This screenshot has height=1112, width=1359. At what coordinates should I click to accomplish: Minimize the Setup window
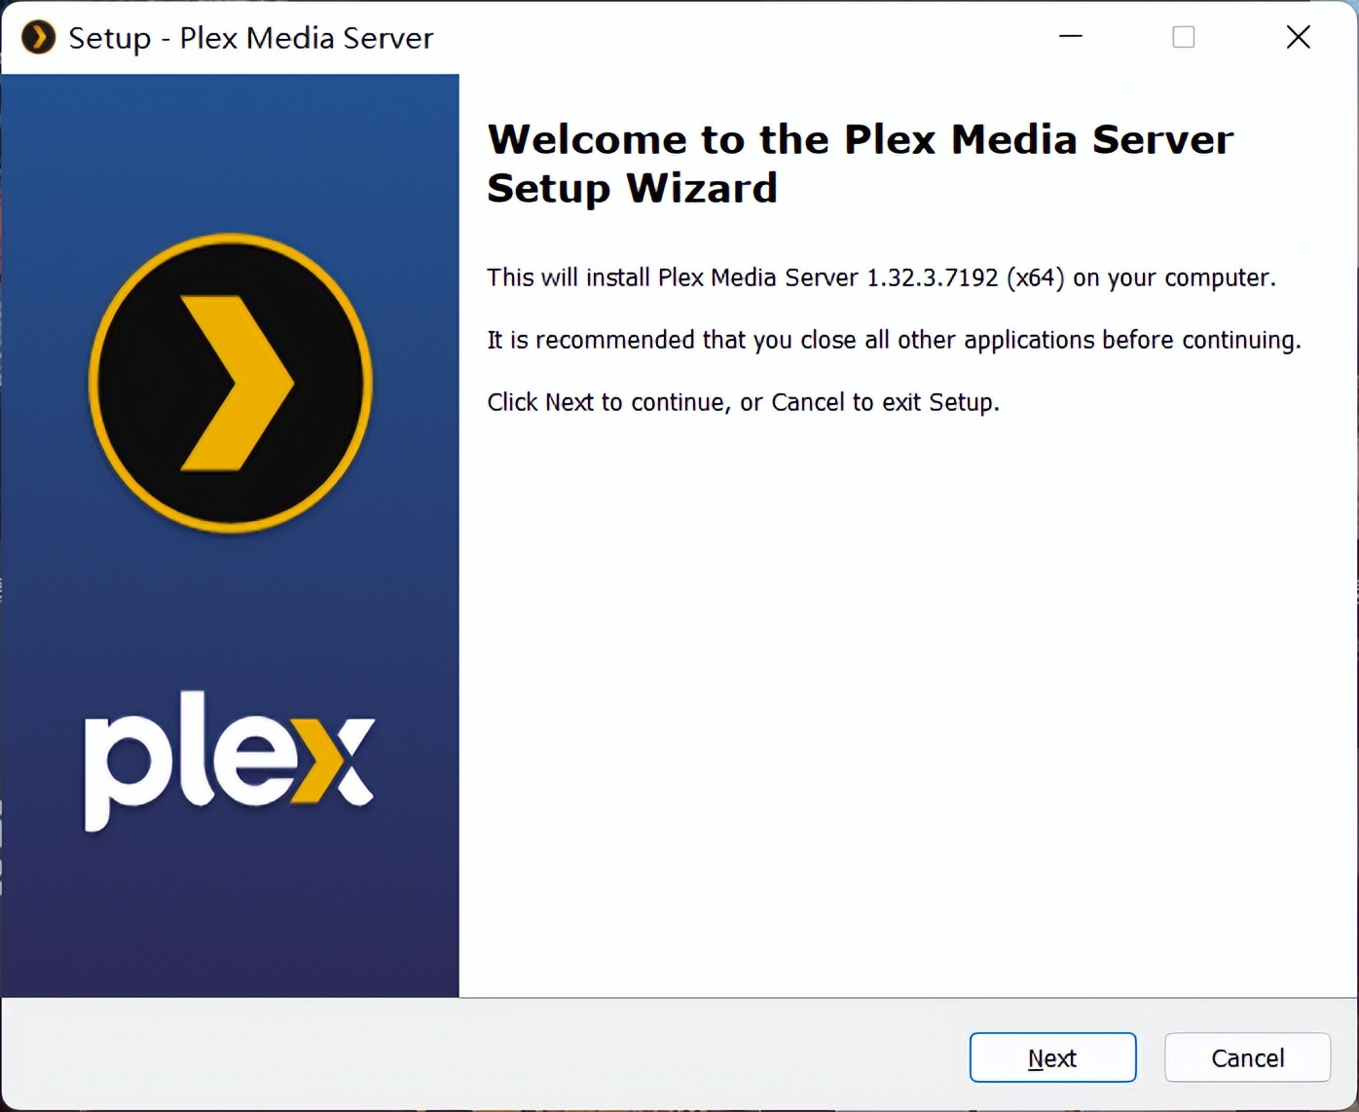1071,37
